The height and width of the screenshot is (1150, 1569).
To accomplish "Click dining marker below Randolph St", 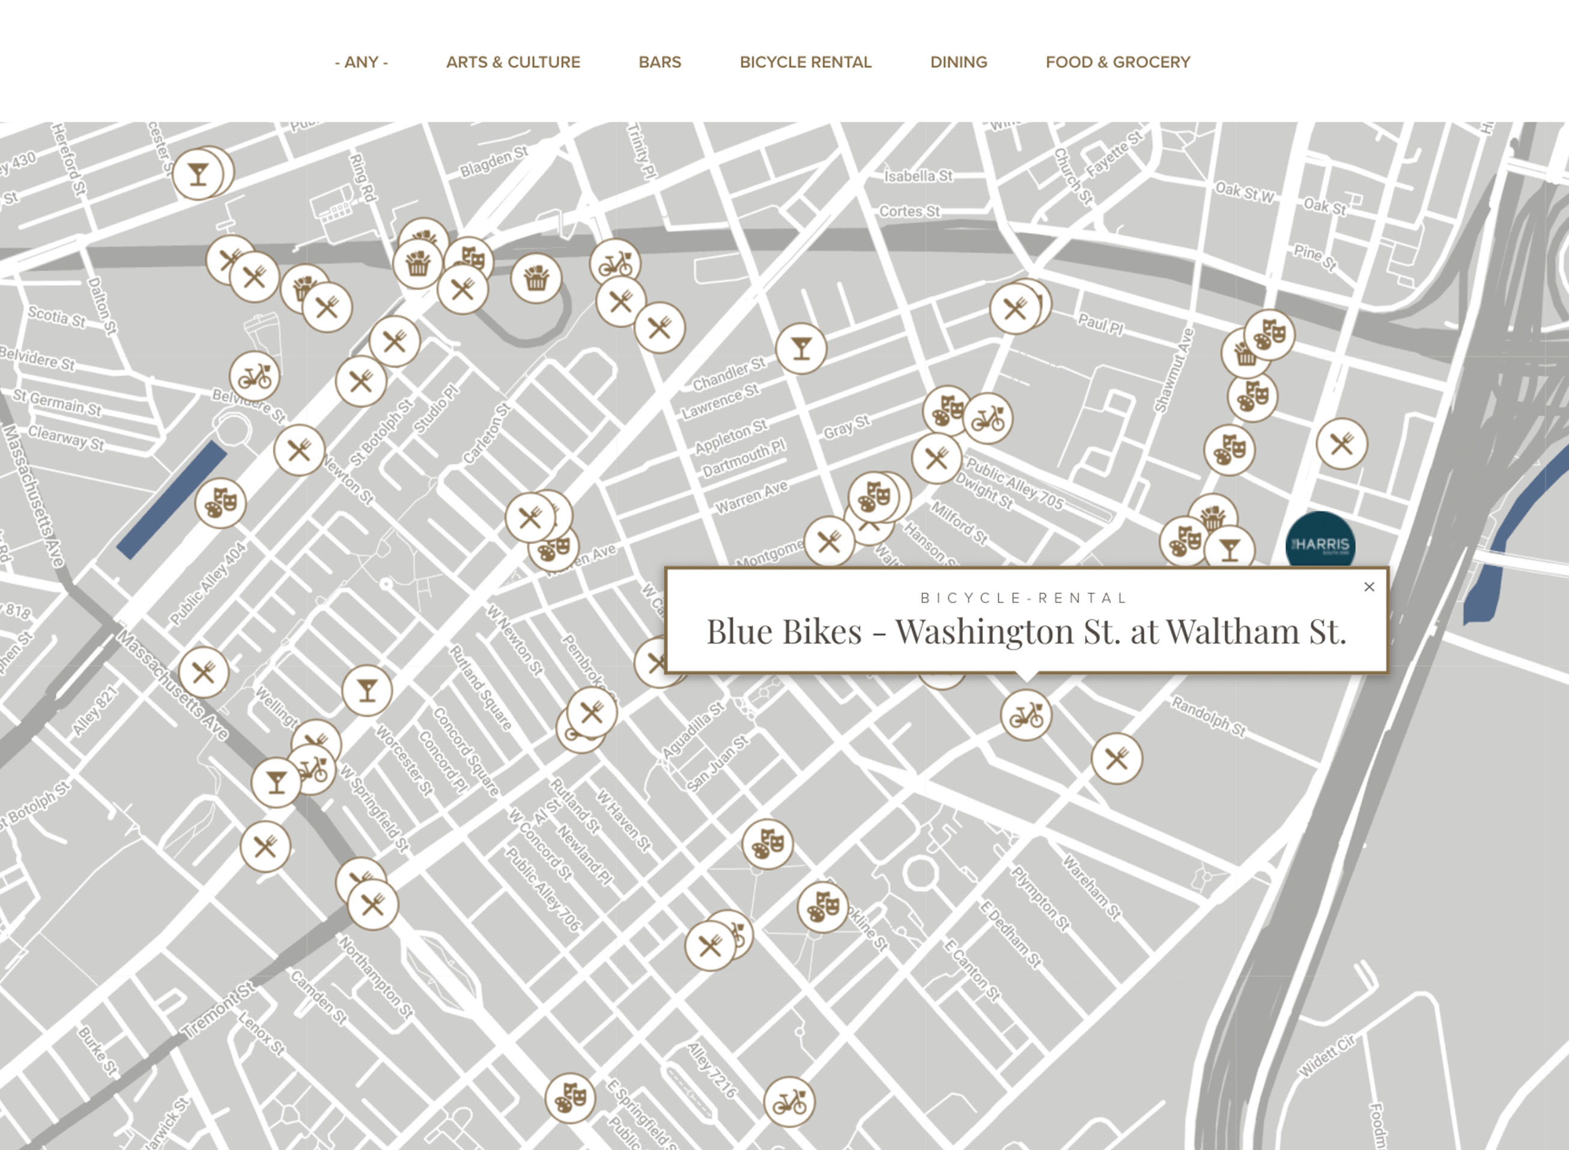I will click(x=1116, y=758).
